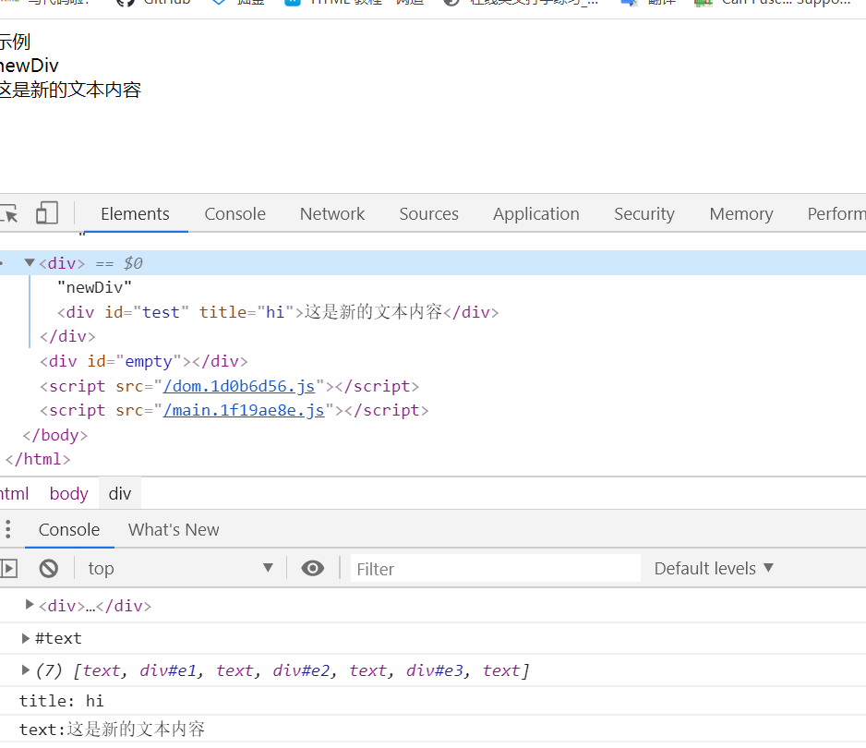Image resolution: width=866 pixels, height=748 pixels.
Task: Toggle the device toolbar icon
Action: 47,213
